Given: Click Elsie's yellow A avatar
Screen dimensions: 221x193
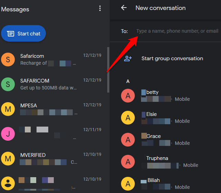Looking at the screenshot, I should [128, 118].
